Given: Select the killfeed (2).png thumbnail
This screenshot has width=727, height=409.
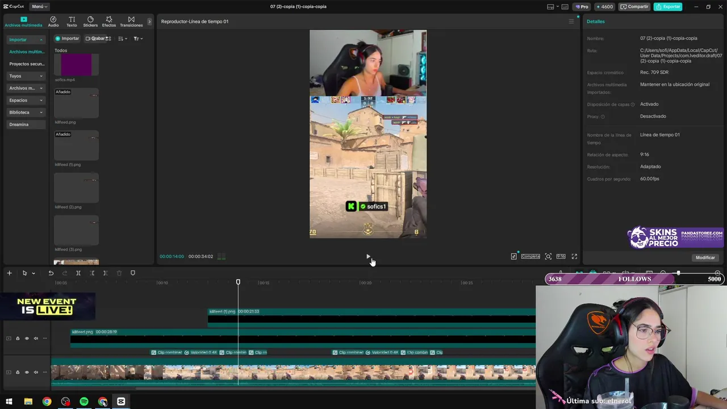Looking at the screenshot, I should 76,187.
